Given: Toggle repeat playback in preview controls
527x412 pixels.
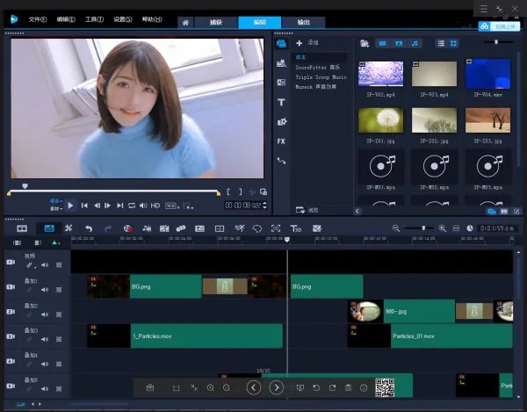Looking at the screenshot, I should pyautogui.click(x=132, y=206).
